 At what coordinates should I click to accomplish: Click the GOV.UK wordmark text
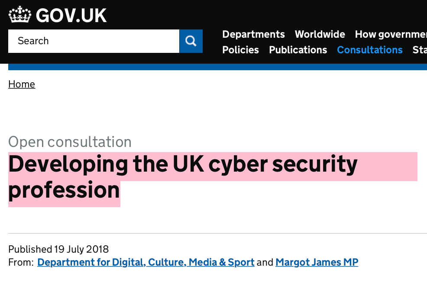pos(71,16)
